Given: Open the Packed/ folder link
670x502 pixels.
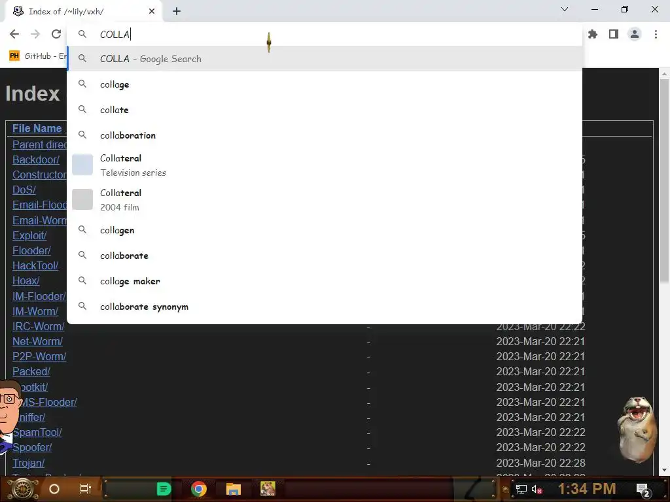Looking at the screenshot, I should [x=31, y=371].
